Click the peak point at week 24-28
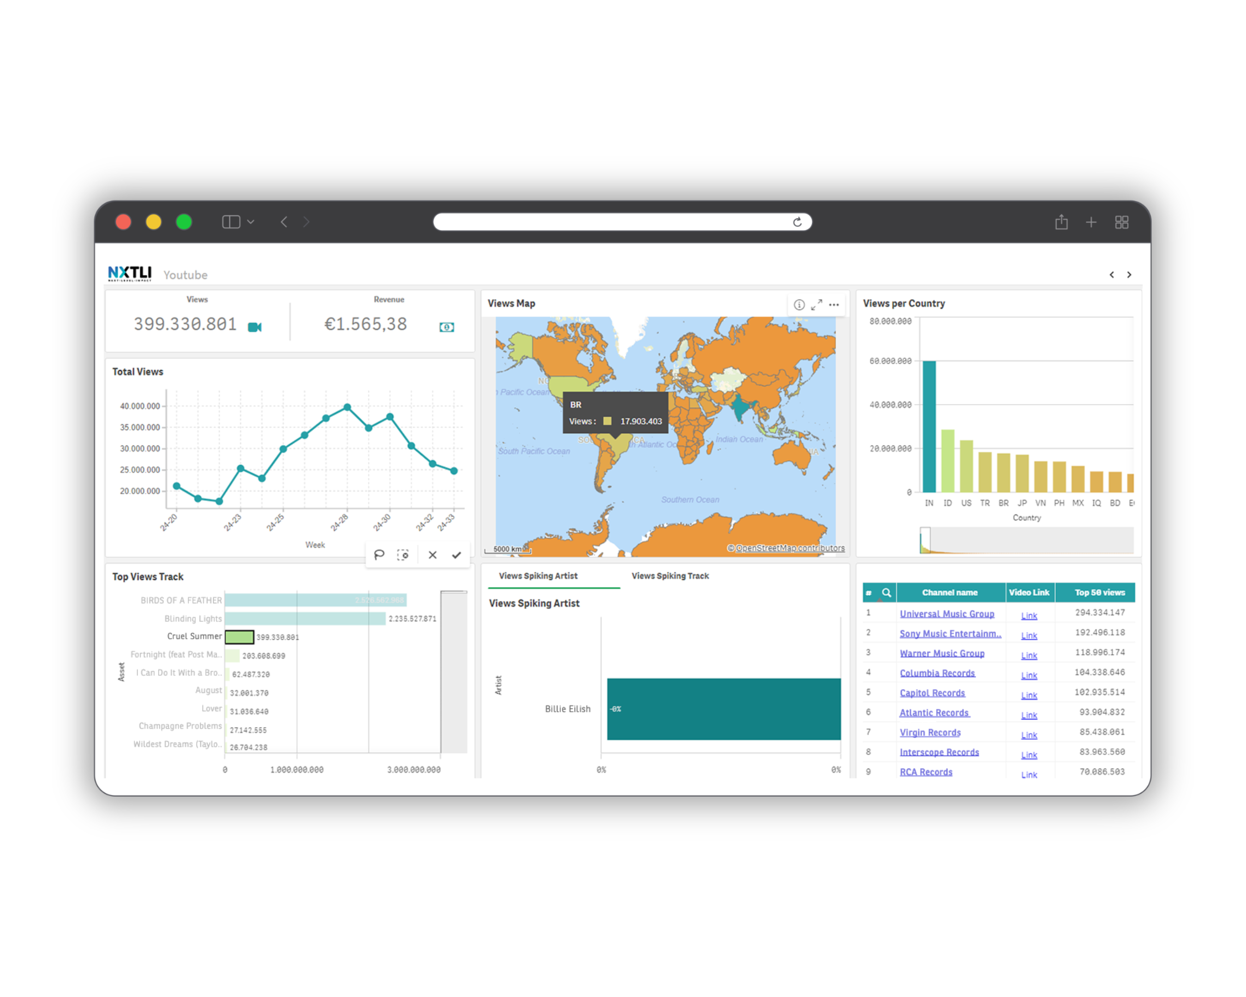 [347, 408]
